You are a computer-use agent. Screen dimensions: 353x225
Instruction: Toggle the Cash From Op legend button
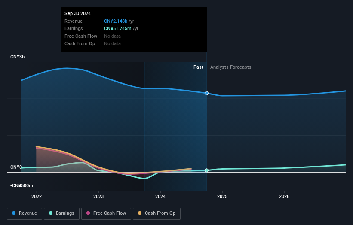coord(157,213)
